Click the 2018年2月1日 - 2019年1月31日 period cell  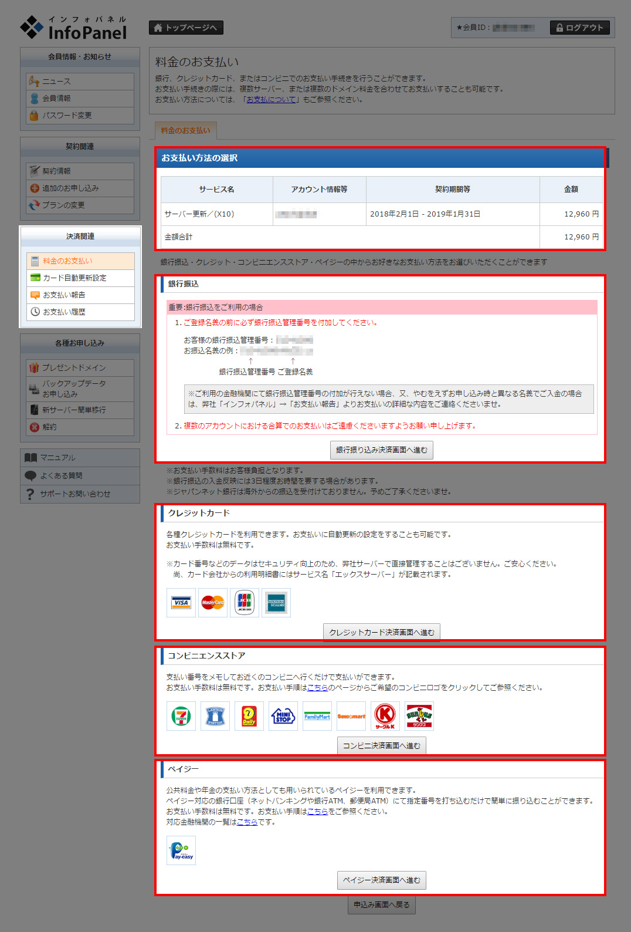453,214
